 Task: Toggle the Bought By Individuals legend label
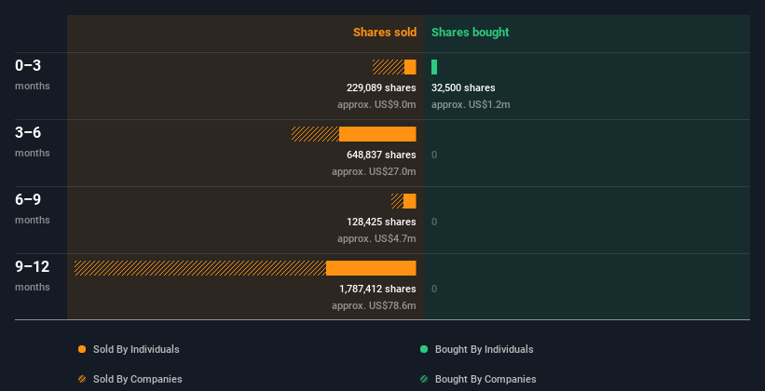484,350
